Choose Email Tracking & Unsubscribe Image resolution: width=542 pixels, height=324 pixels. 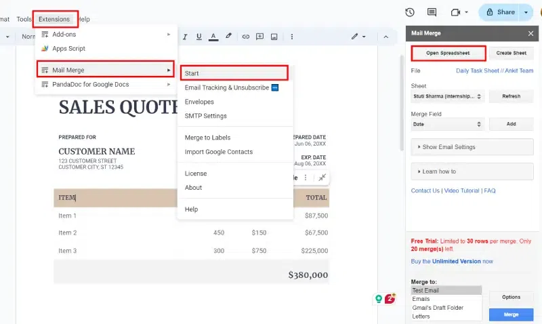coord(235,88)
